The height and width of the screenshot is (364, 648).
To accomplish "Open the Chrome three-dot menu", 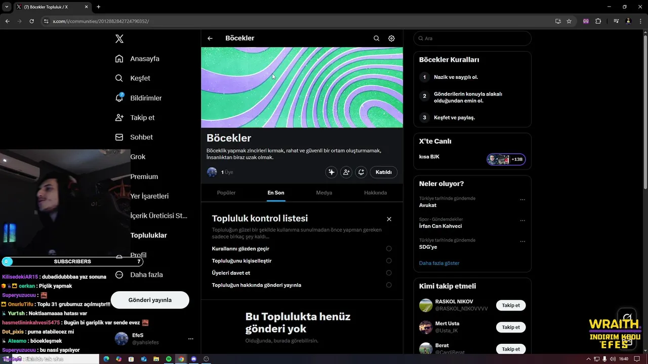I will 640,21.
